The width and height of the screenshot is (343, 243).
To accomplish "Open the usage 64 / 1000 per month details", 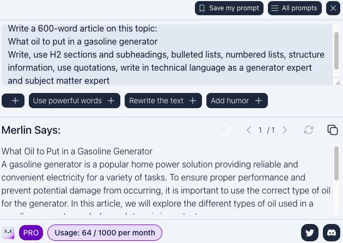I will pos(105,233).
